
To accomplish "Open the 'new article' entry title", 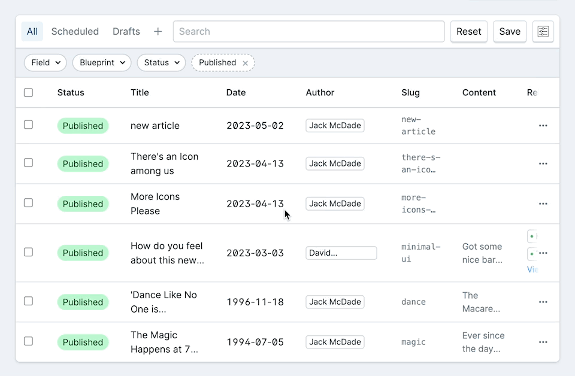I will (x=155, y=126).
